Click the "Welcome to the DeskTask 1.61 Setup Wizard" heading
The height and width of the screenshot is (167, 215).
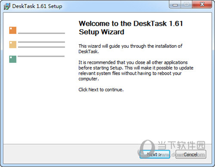point(131,27)
